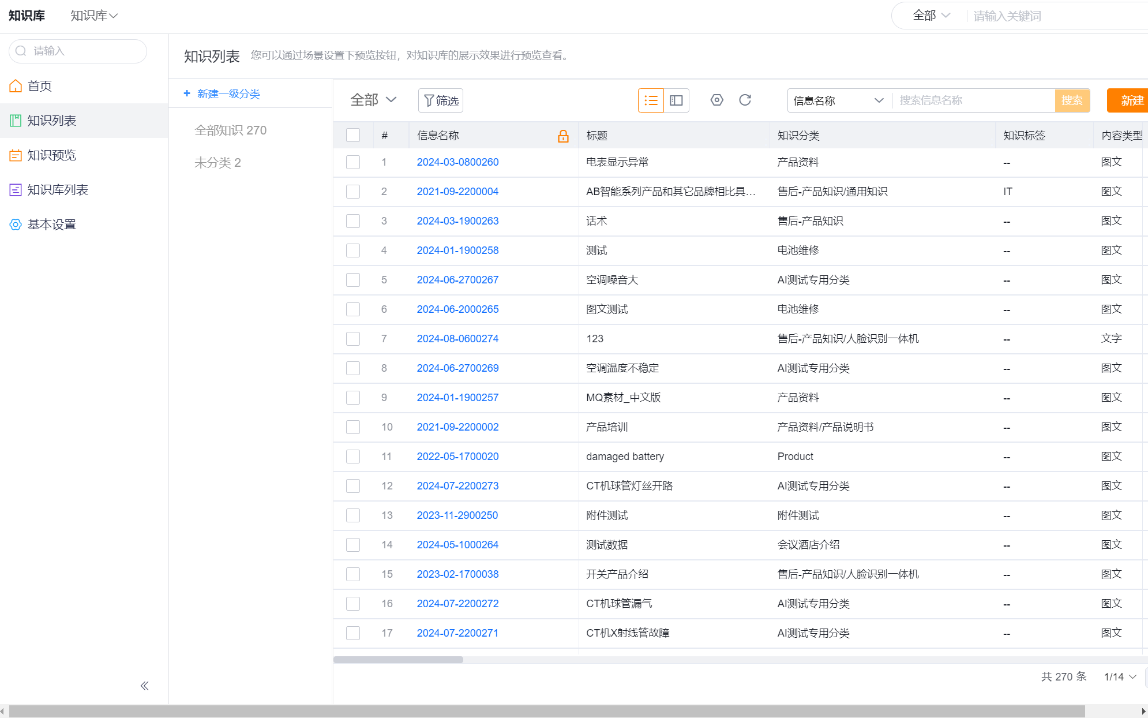
Task: Open 首页 from the sidebar
Action: click(39, 86)
